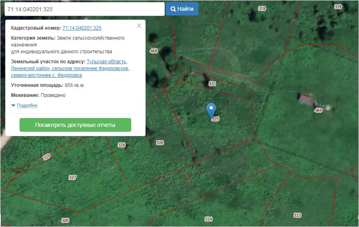Select parcel label 324 on map
The width and height of the screenshot is (359, 227).
(208, 219)
